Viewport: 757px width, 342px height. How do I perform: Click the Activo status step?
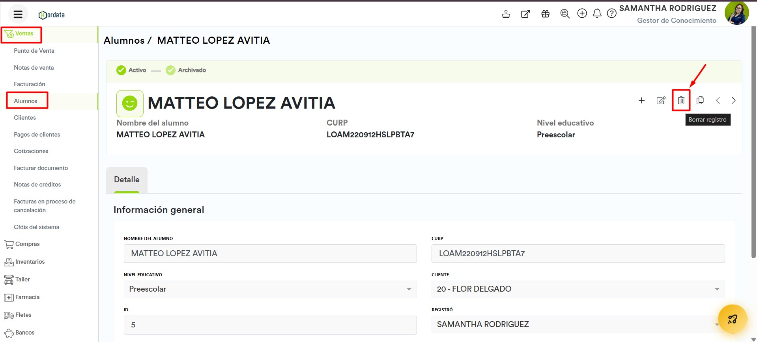[131, 70]
